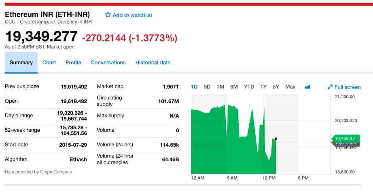Image resolution: width=373 pixels, height=192 pixels.
Task: Open the Profile tab
Action: (x=73, y=63)
